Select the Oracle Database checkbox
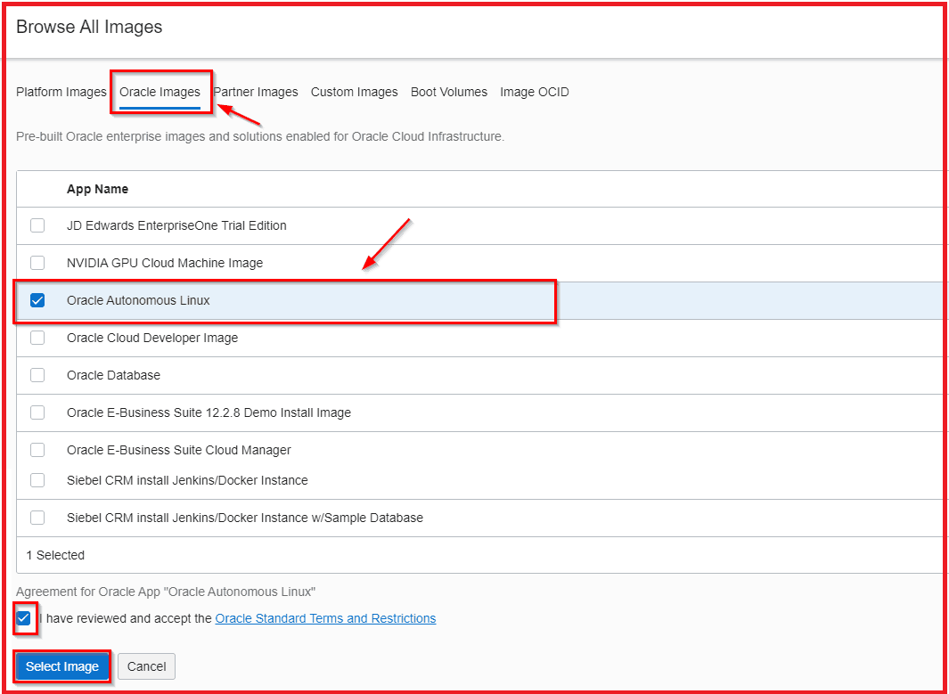949x694 pixels. [x=37, y=375]
